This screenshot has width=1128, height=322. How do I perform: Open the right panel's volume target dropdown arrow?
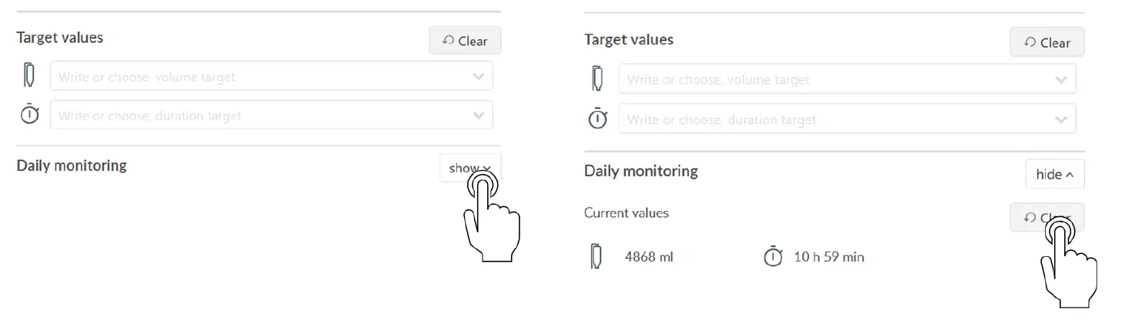click(1061, 79)
